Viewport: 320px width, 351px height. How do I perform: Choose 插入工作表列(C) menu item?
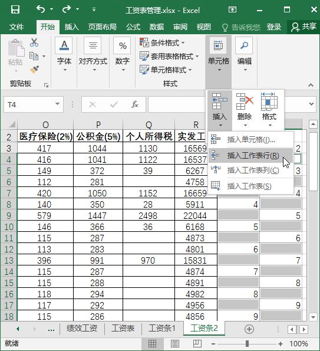point(250,170)
